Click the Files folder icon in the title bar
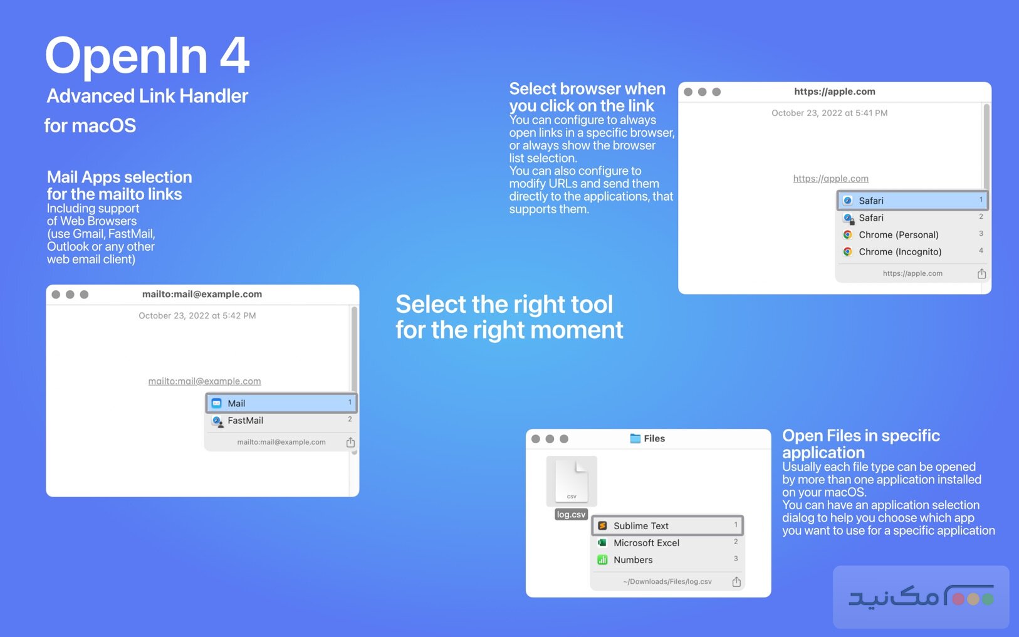 [635, 439]
